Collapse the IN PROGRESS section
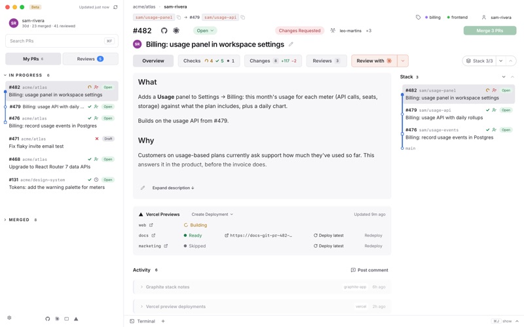 pos(5,75)
